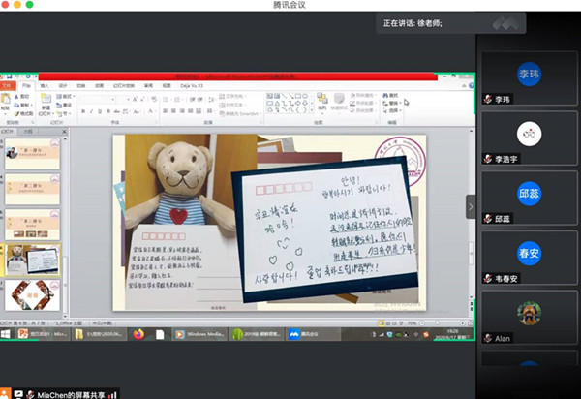This screenshot has height=399, width=581.
Task: Click the Save icon in quick access toolbar
Action: [10, 77]
